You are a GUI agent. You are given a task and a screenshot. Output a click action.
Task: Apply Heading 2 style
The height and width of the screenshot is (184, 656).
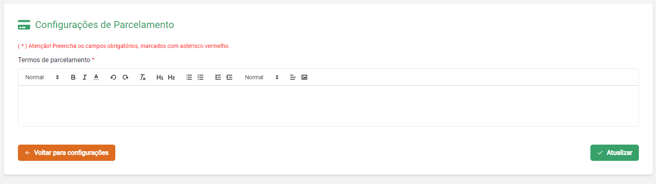(171, 77)
